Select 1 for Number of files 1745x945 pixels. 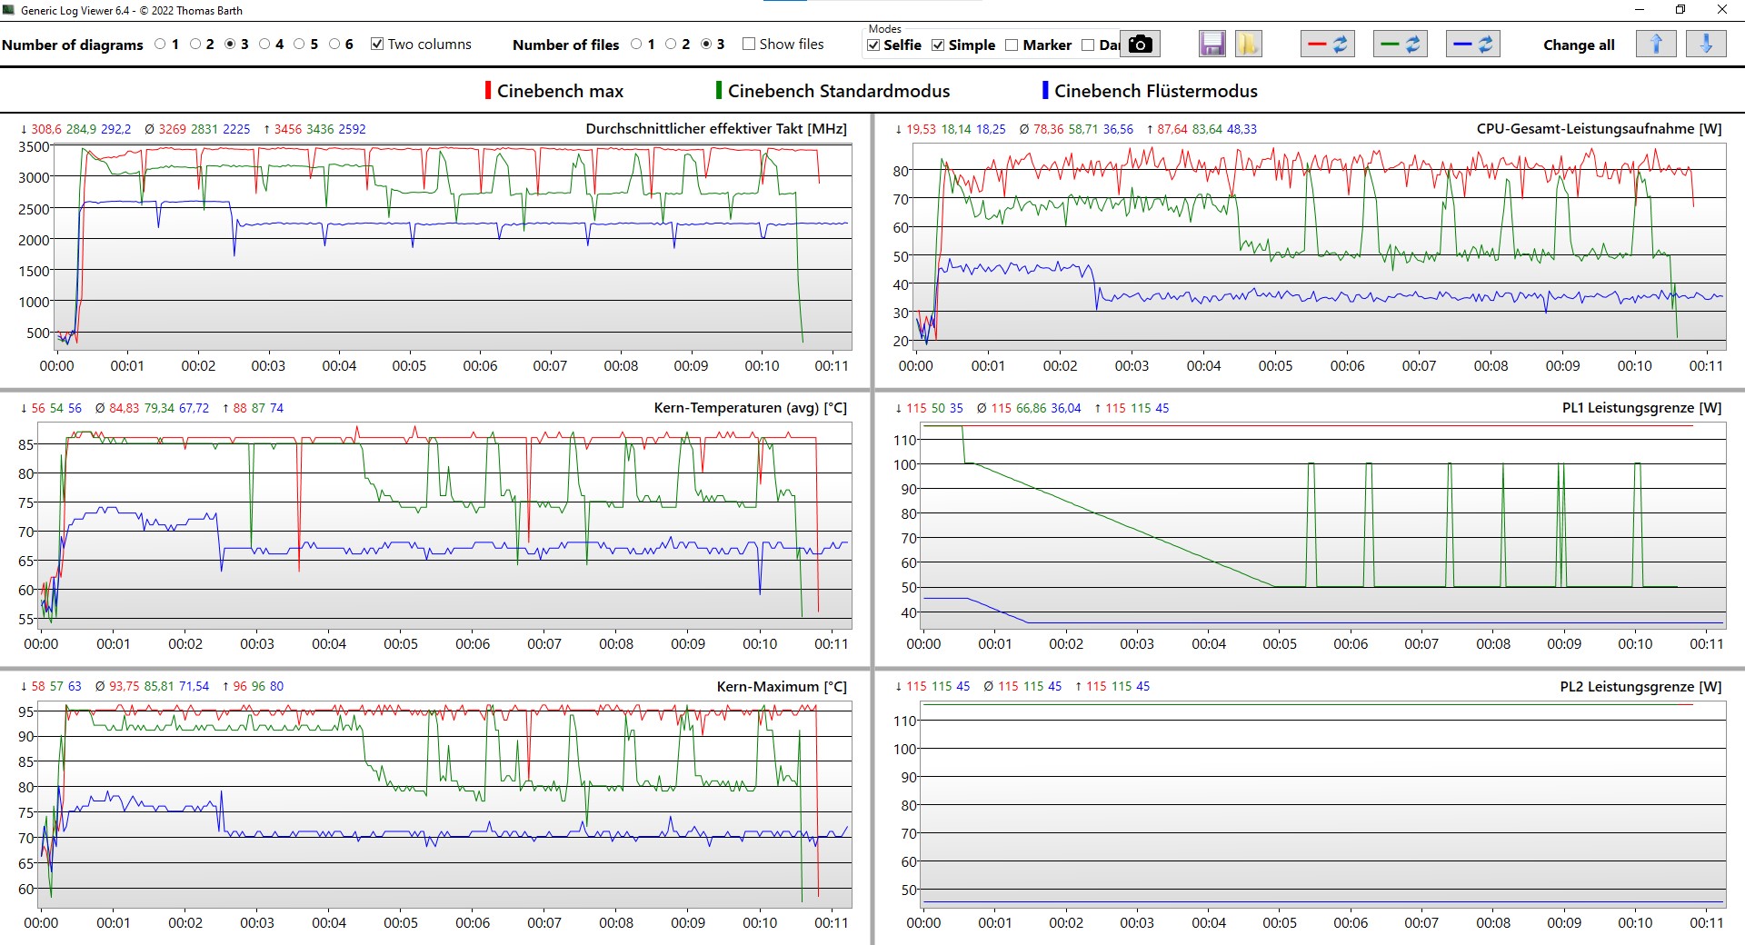[636, 44]
